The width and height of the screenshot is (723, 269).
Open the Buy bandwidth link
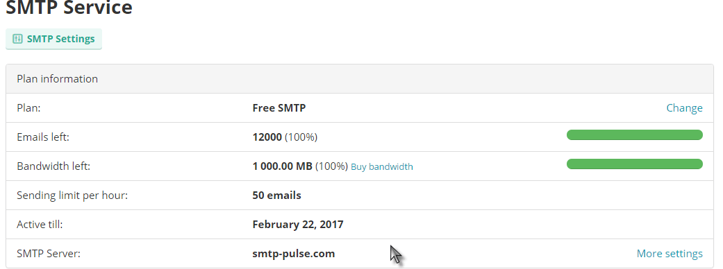tap(382, 167)
